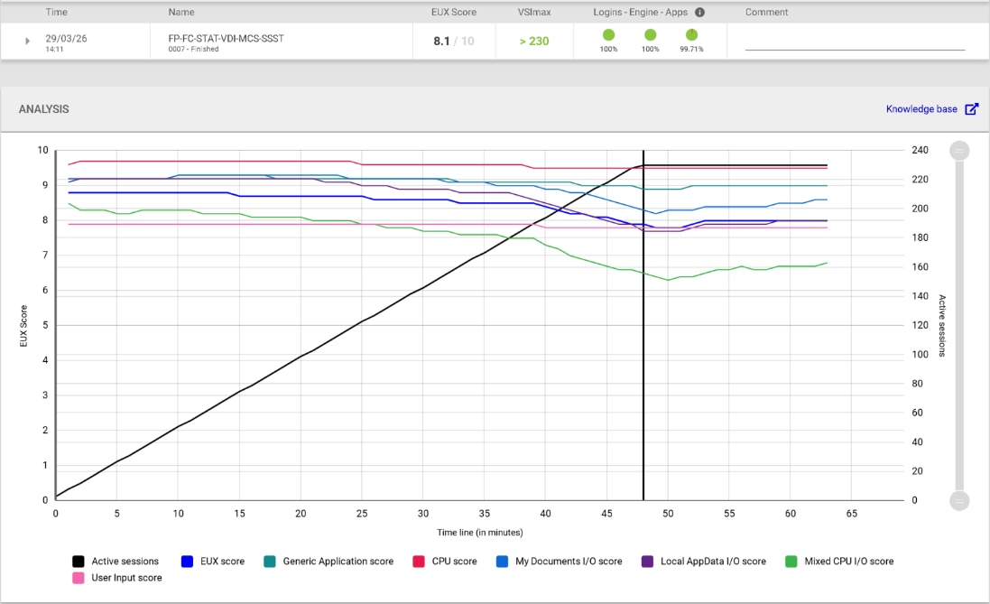Toggle the My Documents I/O score legend swatch

point(502,561)
